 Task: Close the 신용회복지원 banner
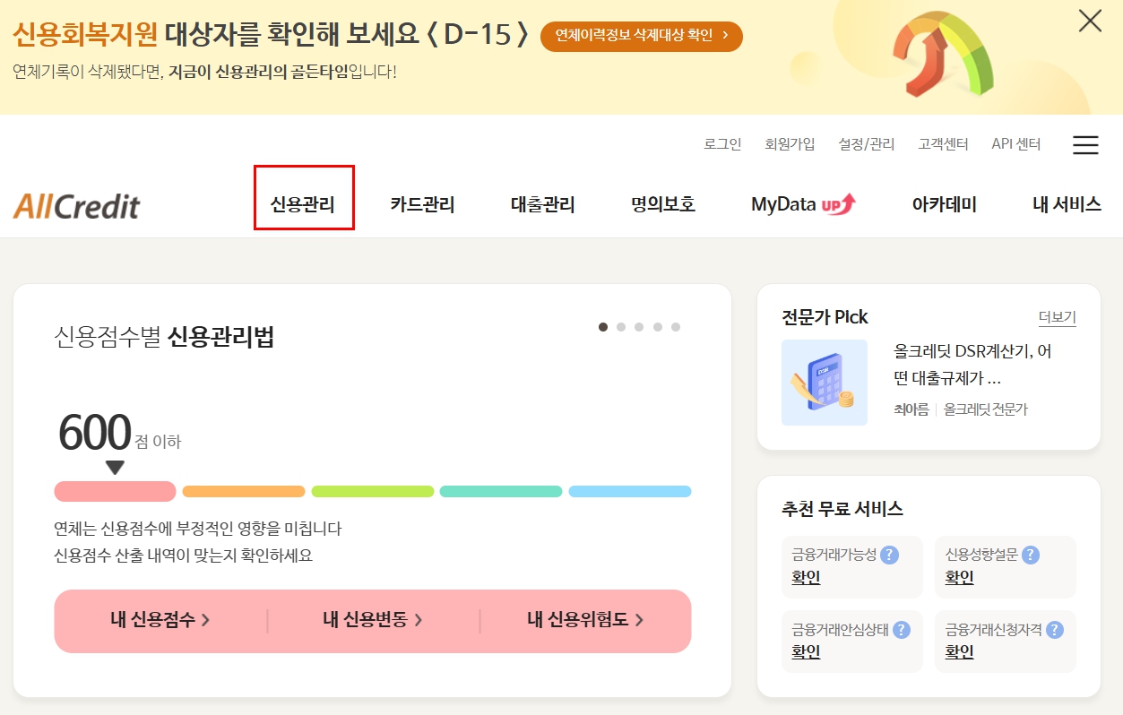(x=1090, y=22)
